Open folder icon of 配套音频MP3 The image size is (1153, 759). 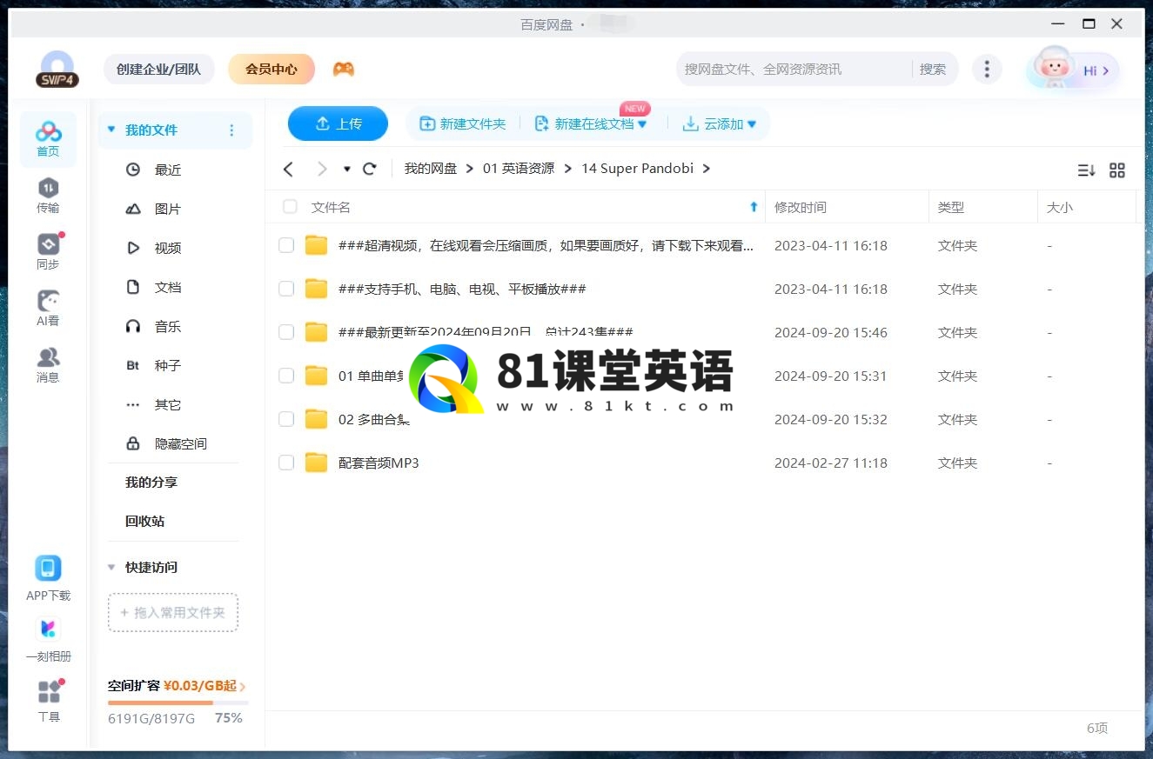[316, 463]
